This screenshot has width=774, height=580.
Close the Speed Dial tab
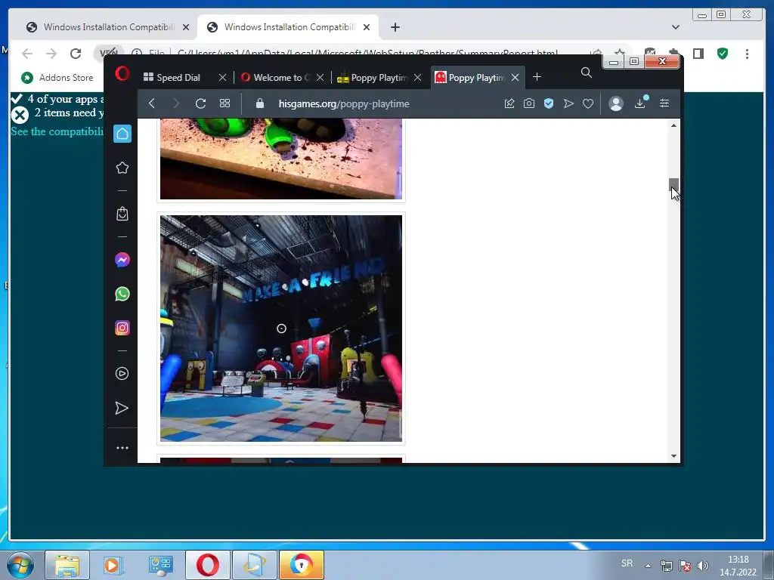pyautogui.click(x=223, y=78)
